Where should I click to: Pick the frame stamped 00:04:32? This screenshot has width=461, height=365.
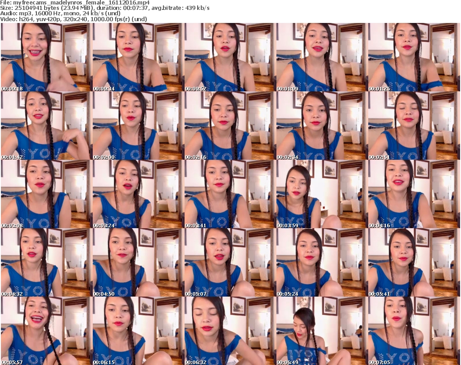pyautogui.click(x=46, y=262)
